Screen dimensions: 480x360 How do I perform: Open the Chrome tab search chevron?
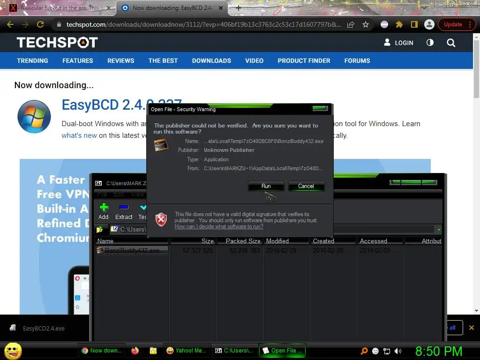pyautogui.click(x=424, y=7)
